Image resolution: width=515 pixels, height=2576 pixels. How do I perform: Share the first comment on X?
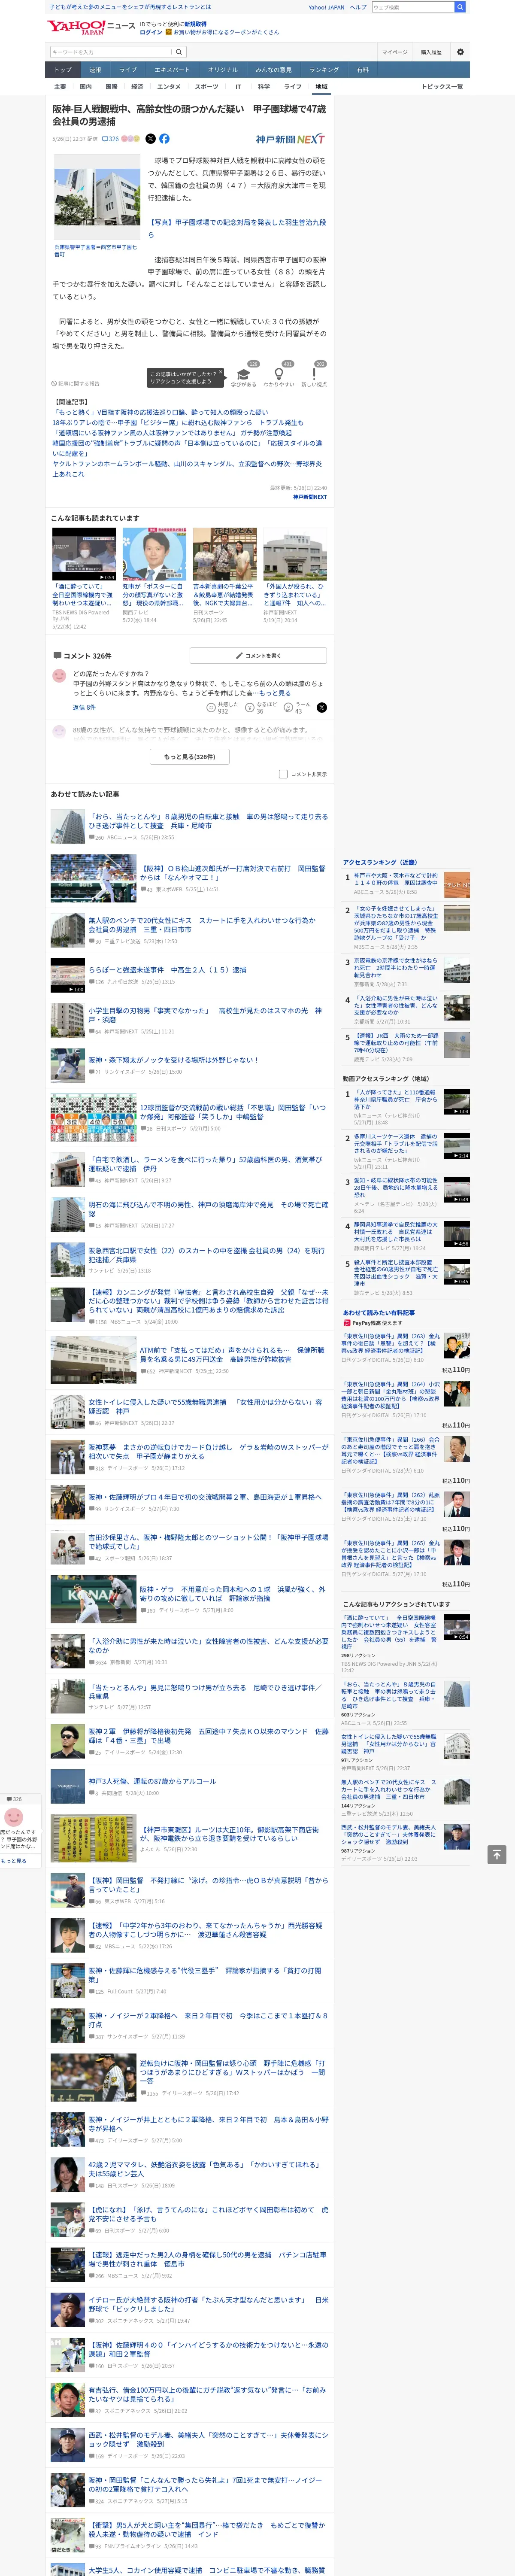(321, 707)
